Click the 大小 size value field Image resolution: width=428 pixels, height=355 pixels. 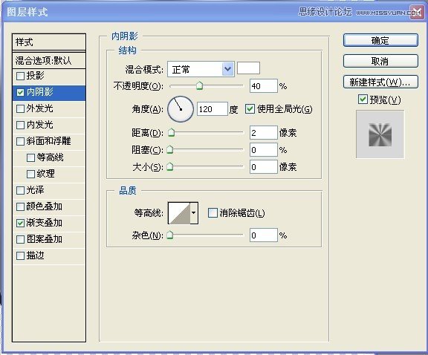[263, 166]
